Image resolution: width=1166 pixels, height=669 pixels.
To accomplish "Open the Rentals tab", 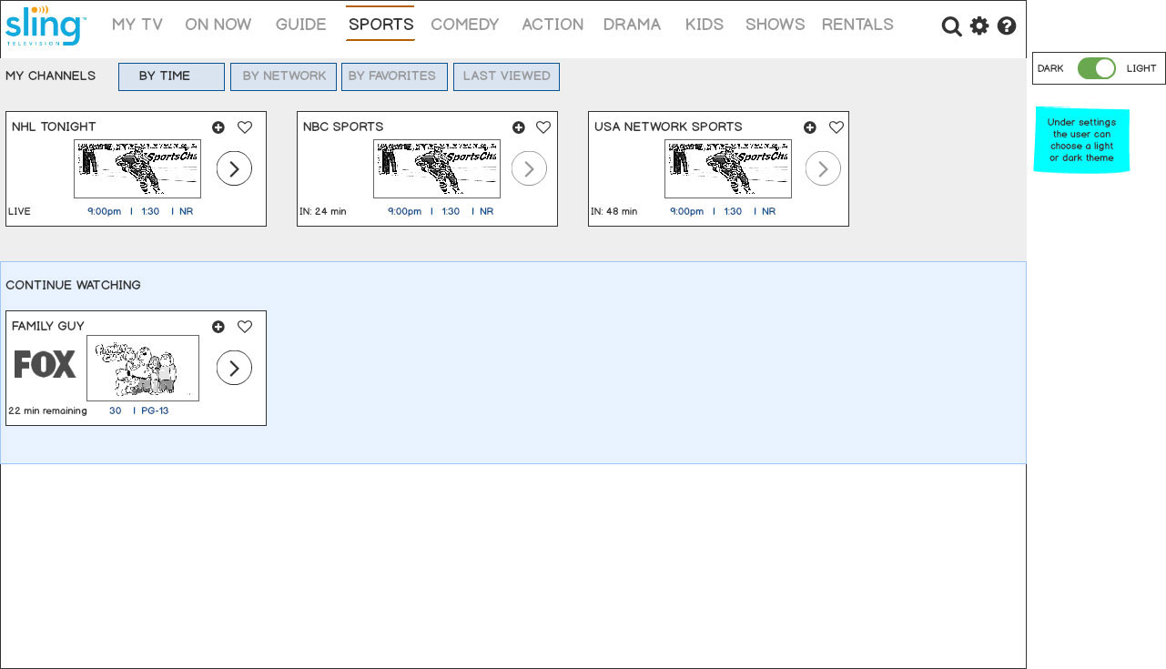I will tap(857, 25).
